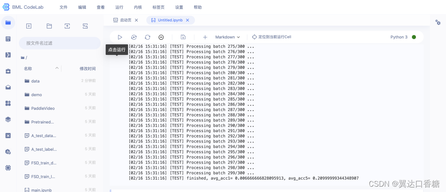
Task: Open the 文件 menu
Action: pos(64,7)
